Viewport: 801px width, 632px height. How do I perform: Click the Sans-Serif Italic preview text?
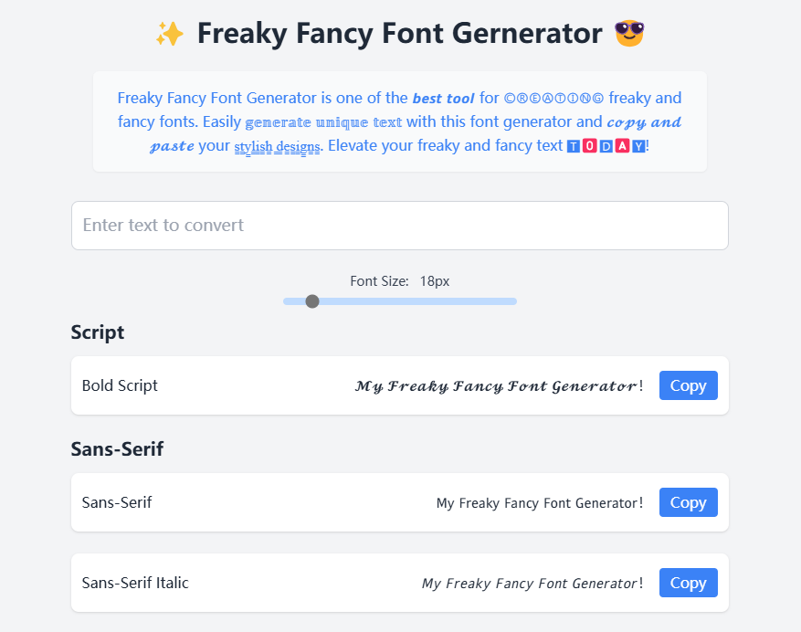pos(532,584)
